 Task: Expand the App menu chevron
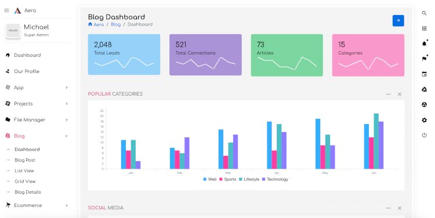pyautogui.click(x=67, y=88)
